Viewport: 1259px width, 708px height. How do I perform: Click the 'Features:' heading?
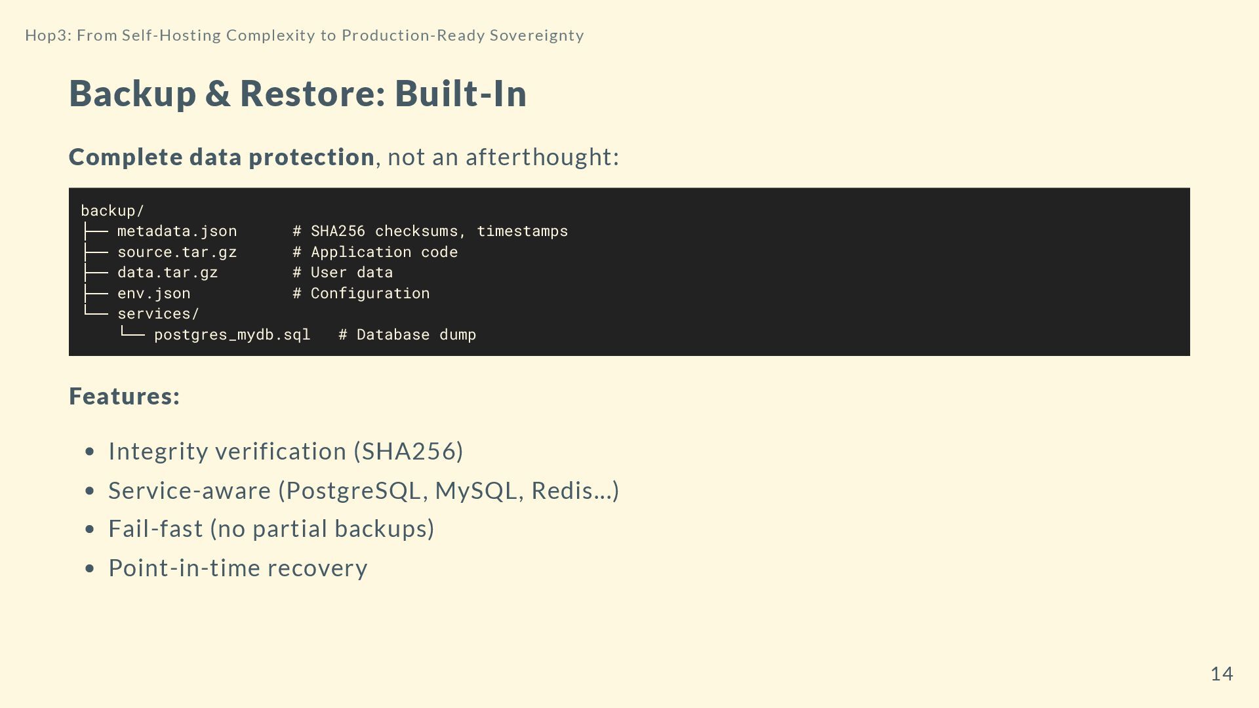125,397
